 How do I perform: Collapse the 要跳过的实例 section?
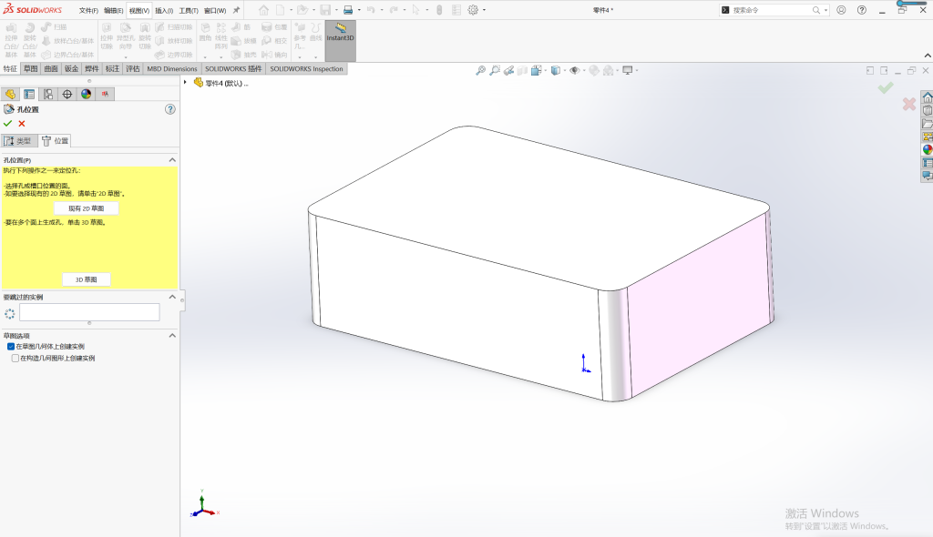point(172,297)
